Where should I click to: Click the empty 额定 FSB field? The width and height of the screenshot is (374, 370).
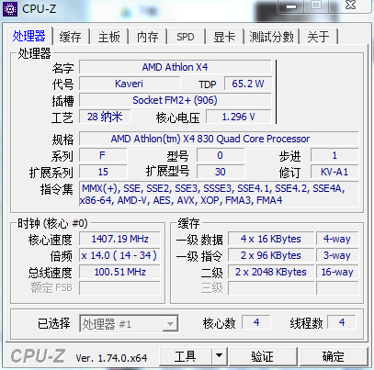(119, 288)
